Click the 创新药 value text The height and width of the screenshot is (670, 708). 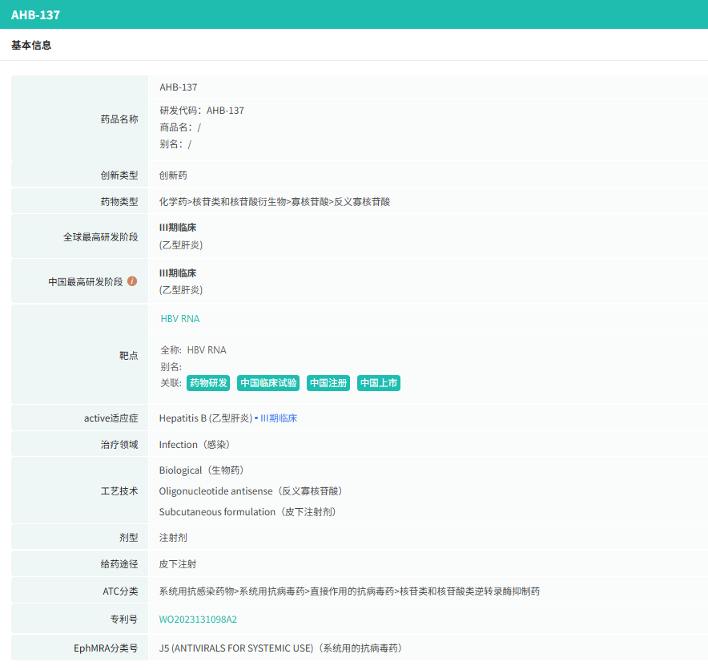(173, 176)
